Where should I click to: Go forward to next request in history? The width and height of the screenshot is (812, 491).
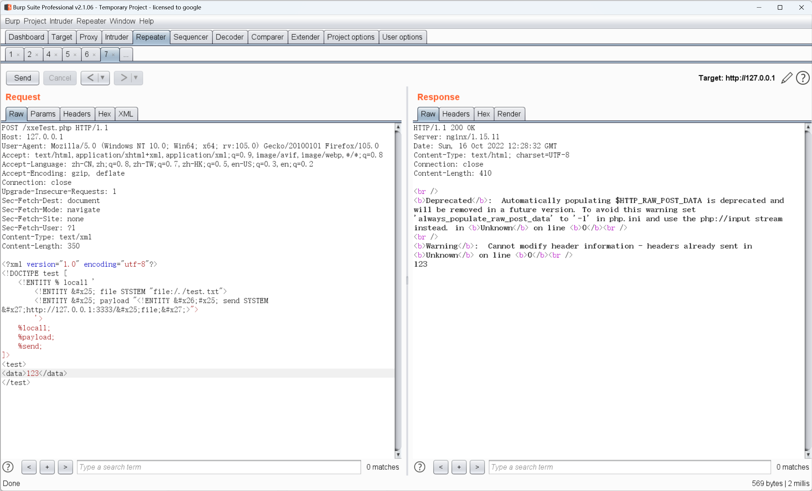(x=123, y=78)
